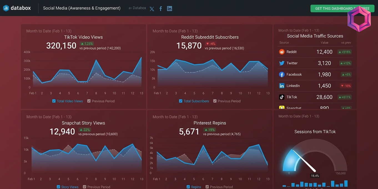Screen dimensions: 378x189
Task: Disable Previous Period under Reddit Subreddit Subscribers
Action: pyautogui.click(x=215, y=101)
